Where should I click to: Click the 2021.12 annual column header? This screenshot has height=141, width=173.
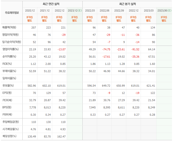45,11
